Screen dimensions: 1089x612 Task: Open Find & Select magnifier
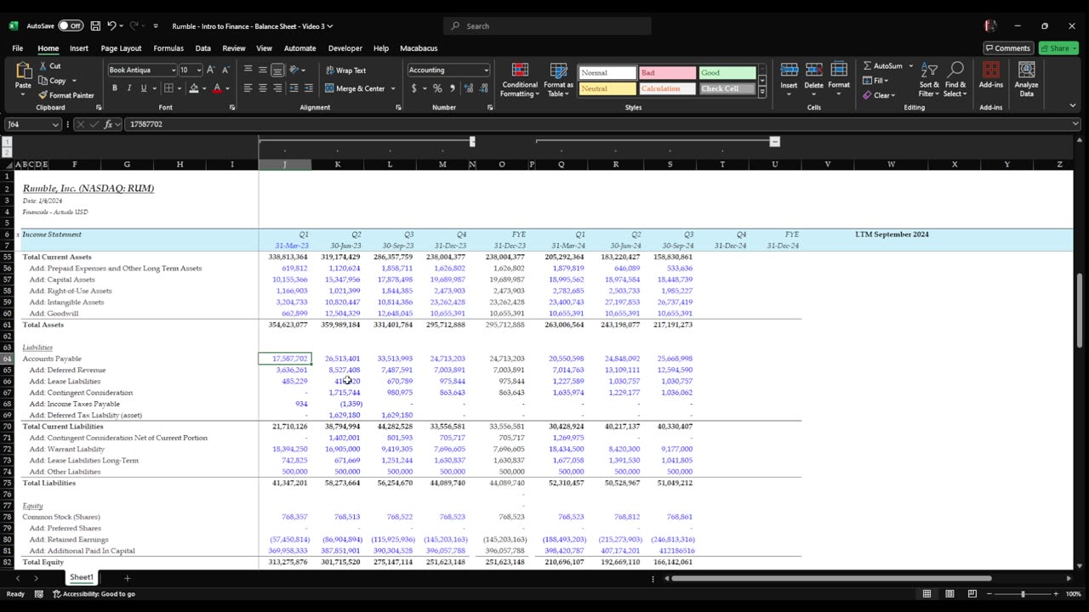[x=955, y=80]
